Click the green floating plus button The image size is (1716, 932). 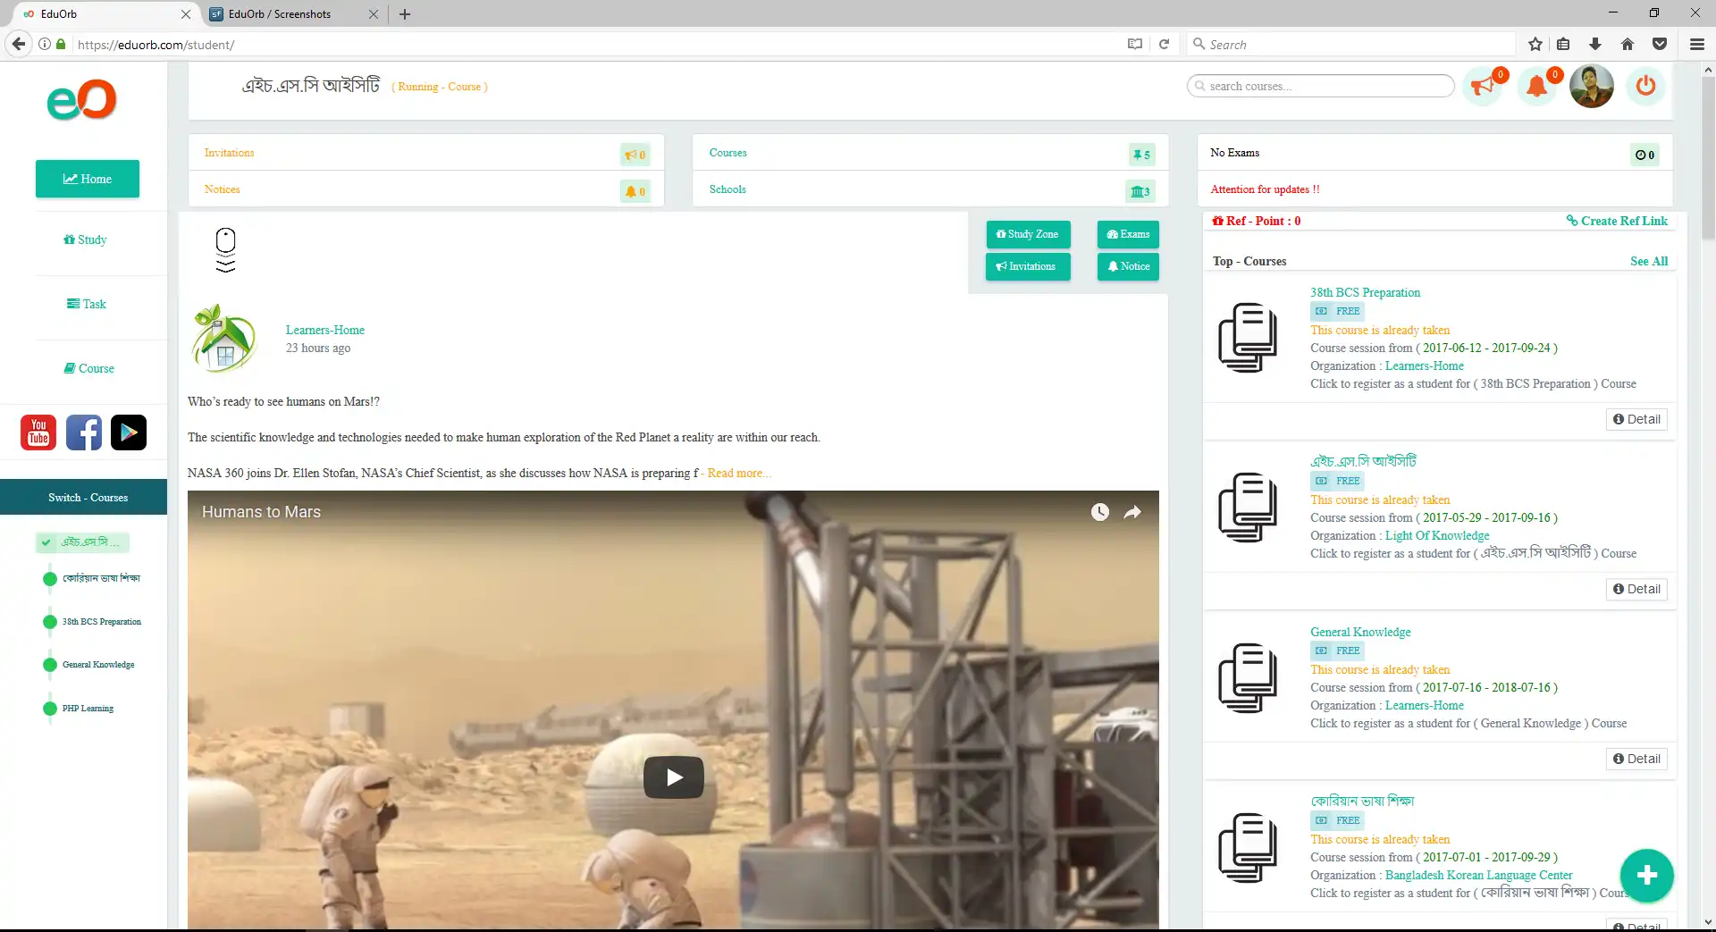tap(1646, 876)
